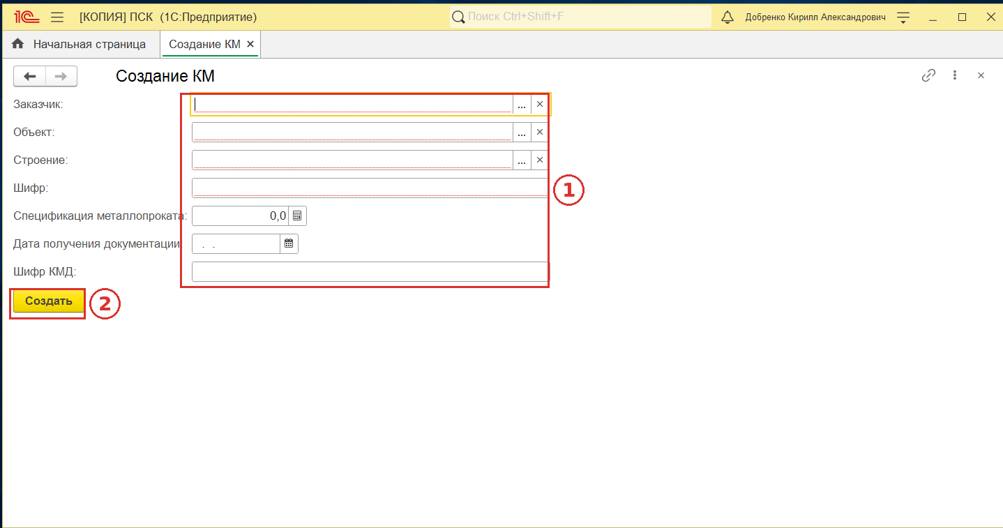Click the Шифр input field
The width and height of the screenshot is (1003, 528).
tap(370, 188)
